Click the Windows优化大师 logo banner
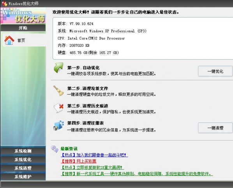This screenshot has height=188, width=233. [x=23, y=16]
